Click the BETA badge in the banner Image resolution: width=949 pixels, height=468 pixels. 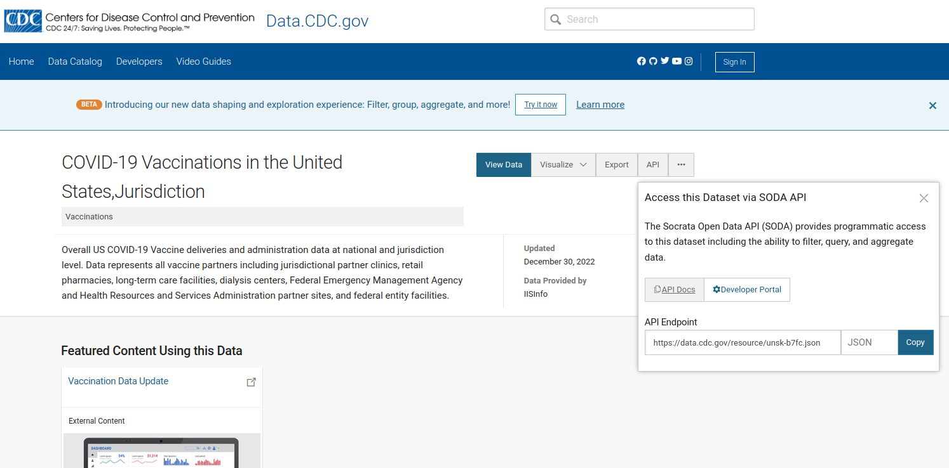pyautogui.click(x=89, y=105)
